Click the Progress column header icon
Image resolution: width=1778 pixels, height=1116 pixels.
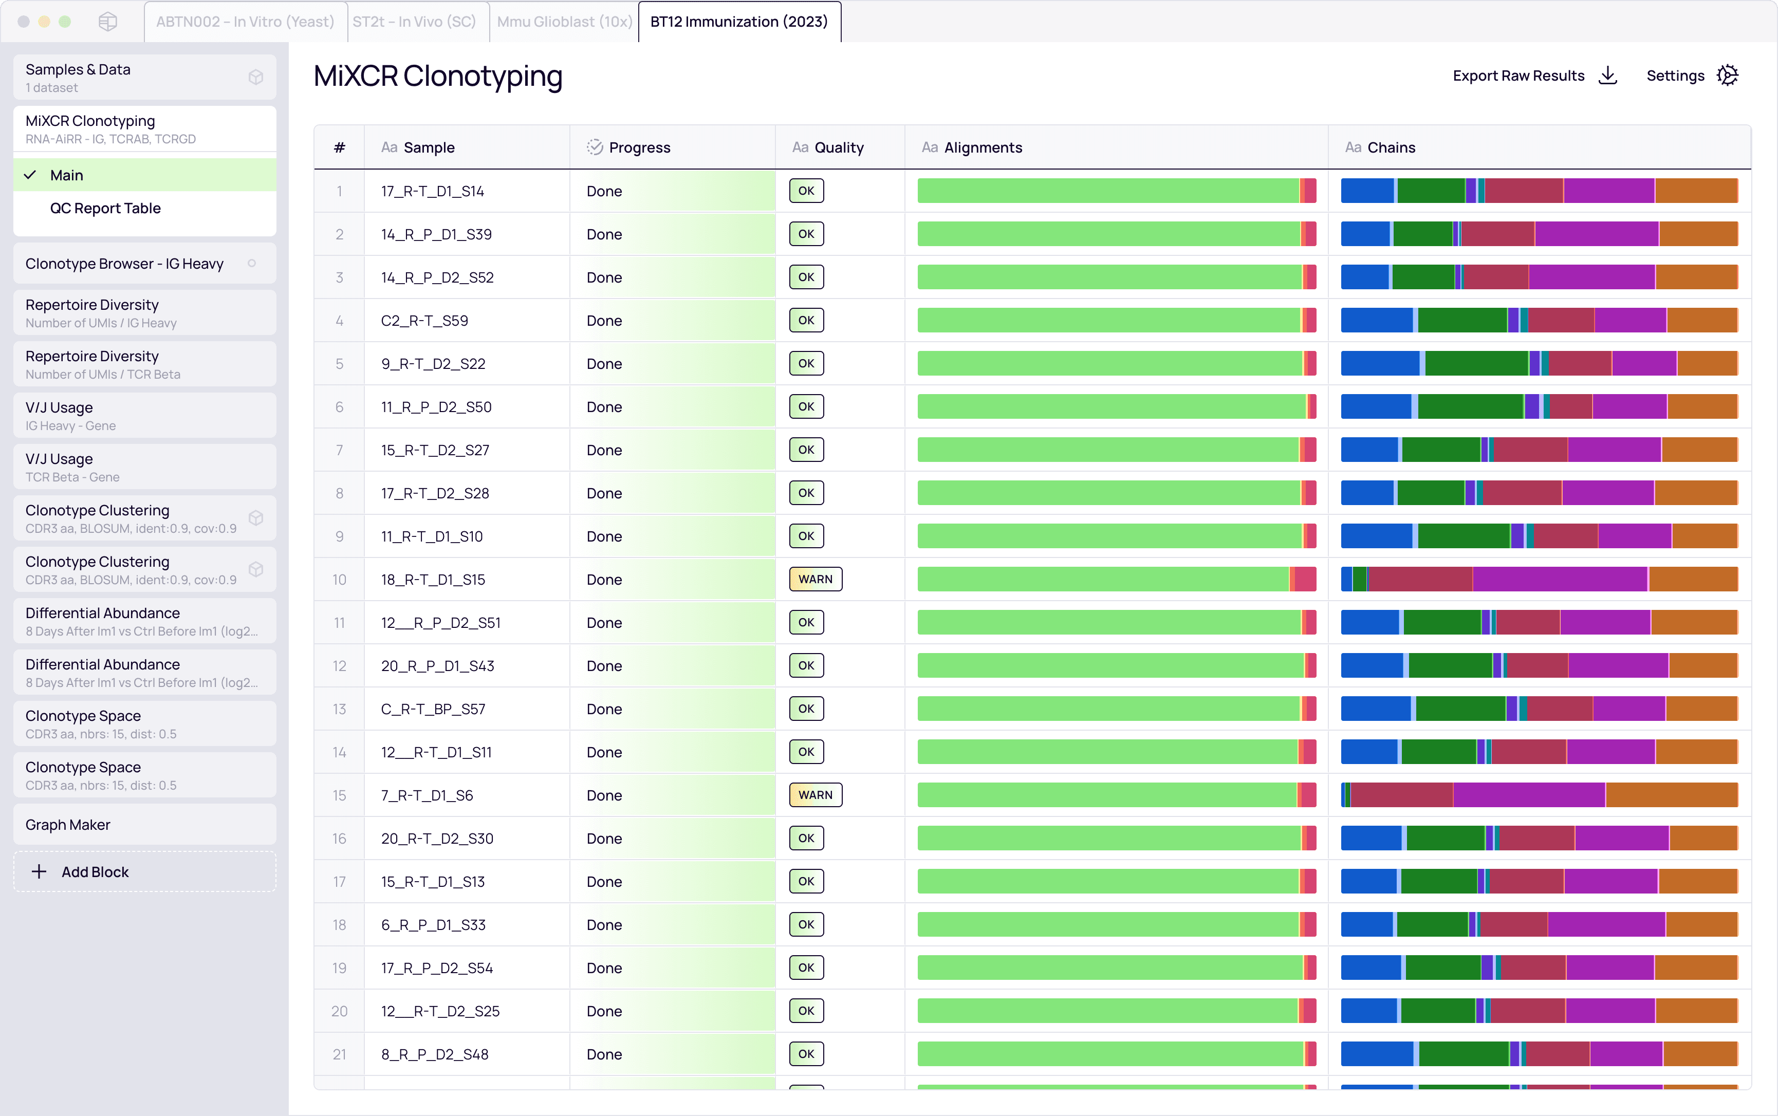(x=594, y=147)
